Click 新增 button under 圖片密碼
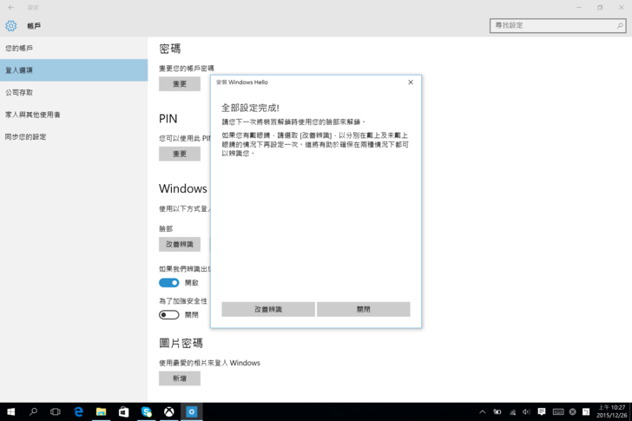The height and width of the screenshot is (421, 632). (180, 378)
